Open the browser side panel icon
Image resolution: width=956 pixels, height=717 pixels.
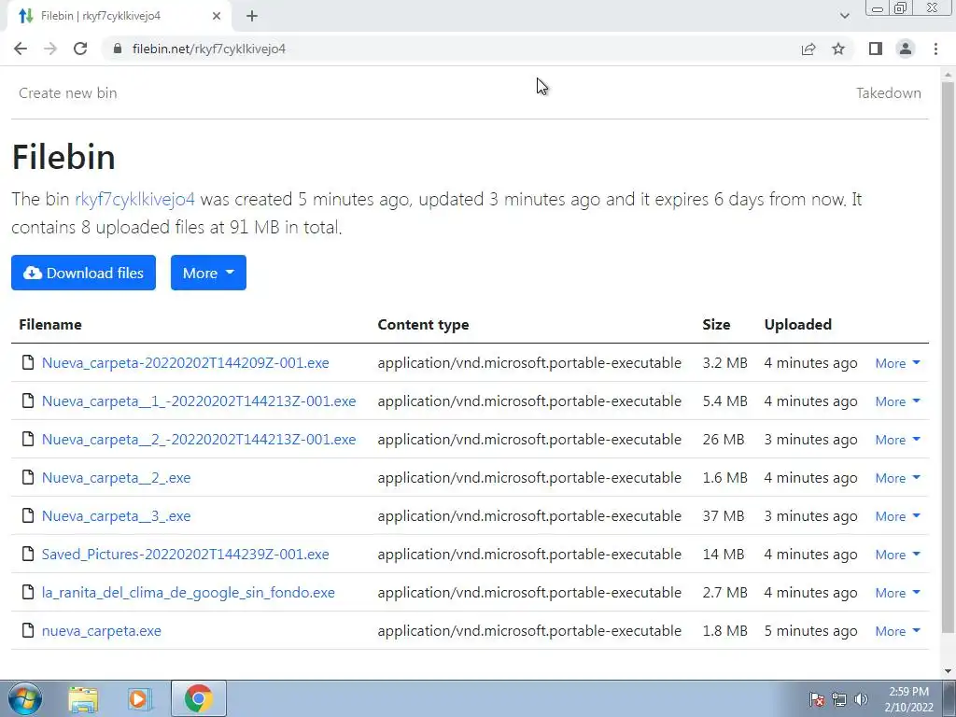pos(876,49)
